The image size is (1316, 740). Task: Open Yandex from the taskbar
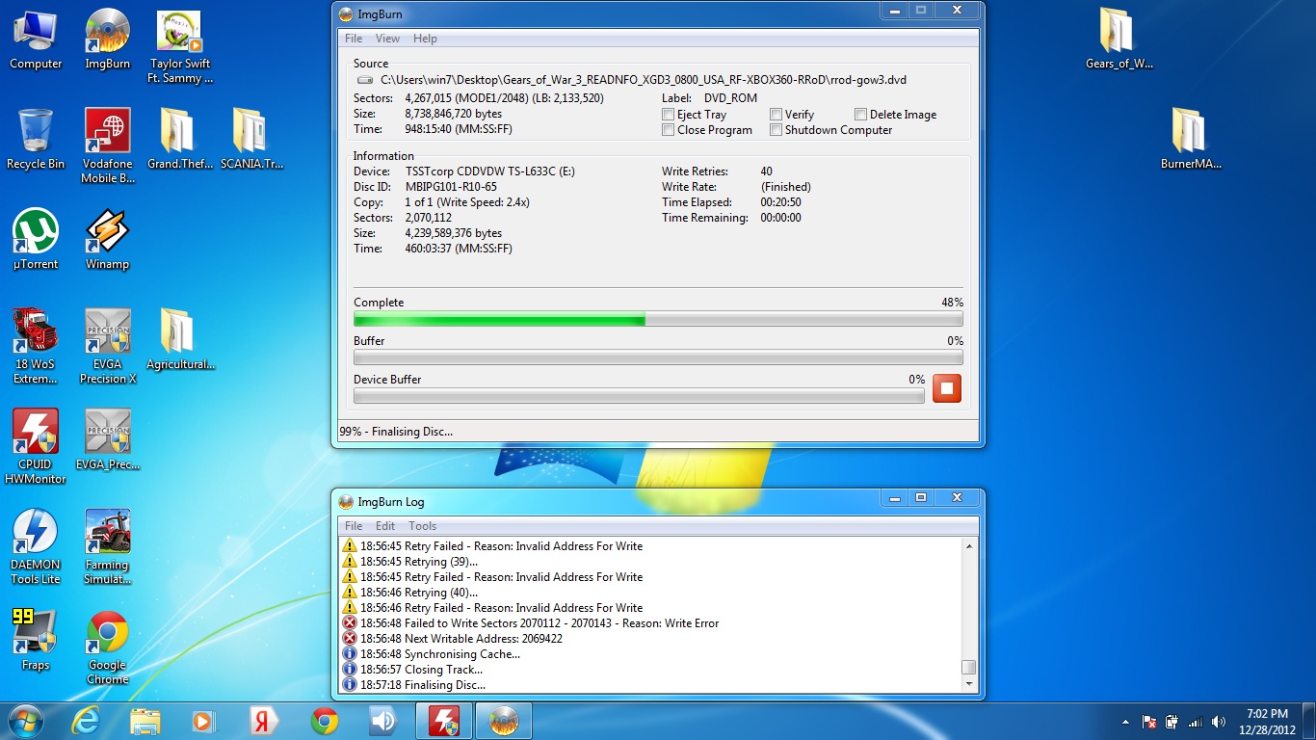(264, 721)
